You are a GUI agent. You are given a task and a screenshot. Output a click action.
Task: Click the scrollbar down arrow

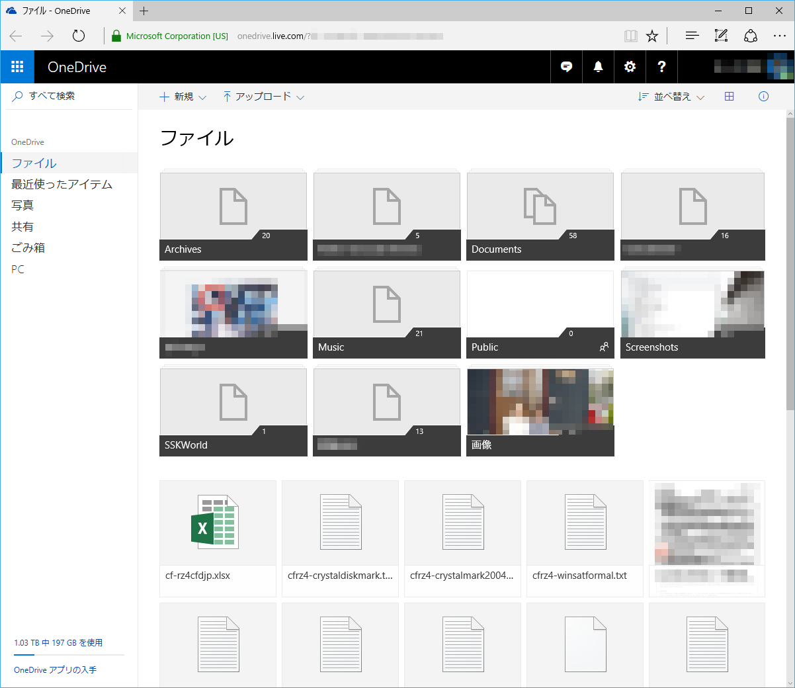click(x=790, y=683)
